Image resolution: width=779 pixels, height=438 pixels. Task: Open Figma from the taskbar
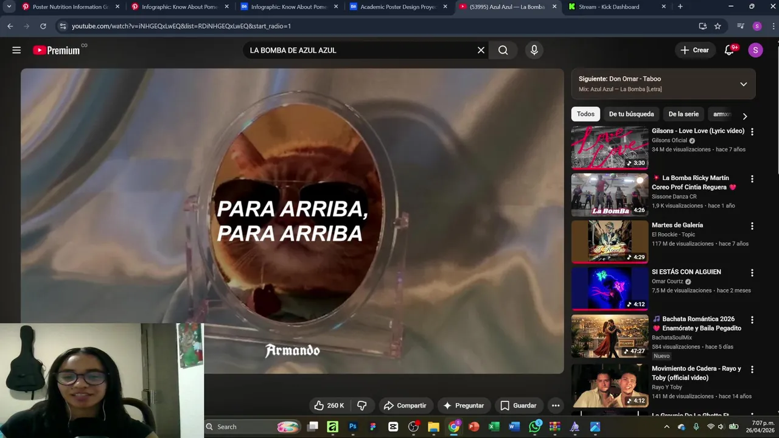pos(373,426)
